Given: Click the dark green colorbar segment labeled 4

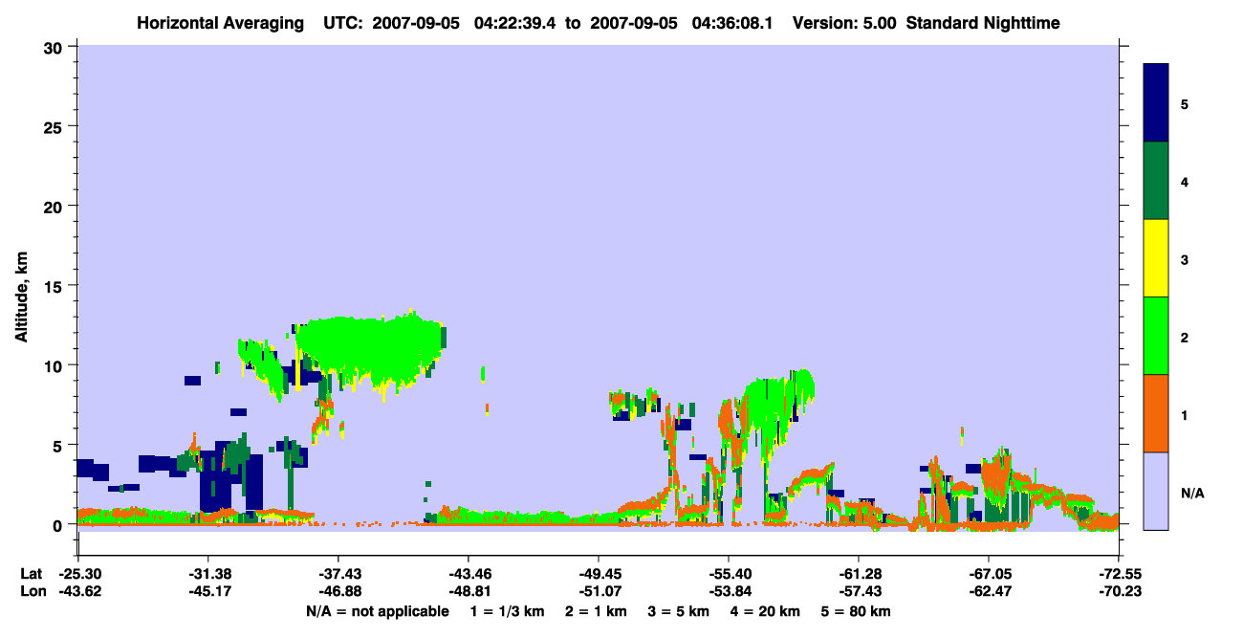Looking at the screenshot, I should tap(1156, 181).
